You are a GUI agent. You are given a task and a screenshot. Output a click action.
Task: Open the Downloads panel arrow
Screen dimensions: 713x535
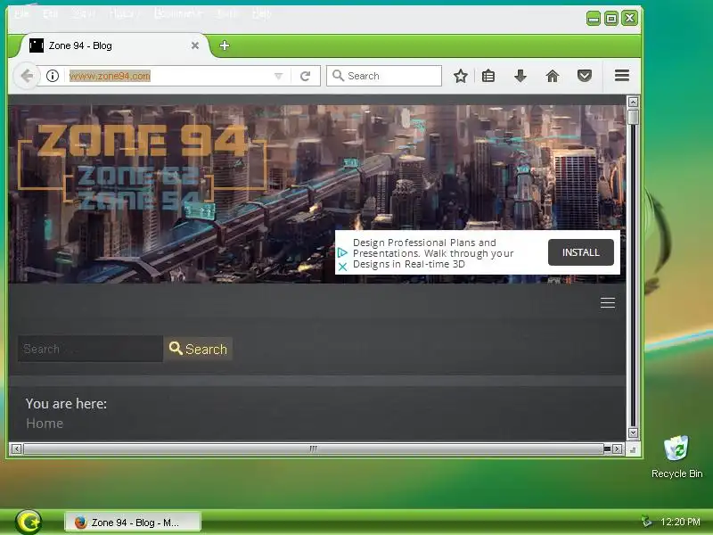click(520, 76)
